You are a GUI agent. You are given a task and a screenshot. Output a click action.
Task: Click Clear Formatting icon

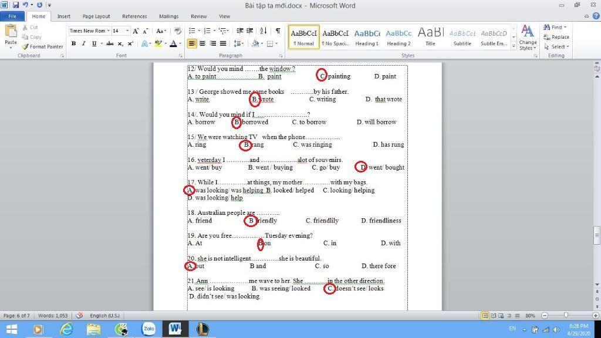177,31
